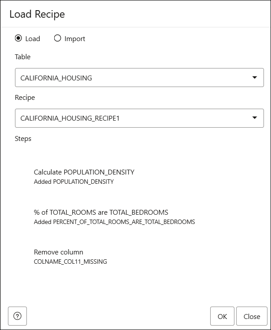Confirm loading with the OK button

pos(222,316)
